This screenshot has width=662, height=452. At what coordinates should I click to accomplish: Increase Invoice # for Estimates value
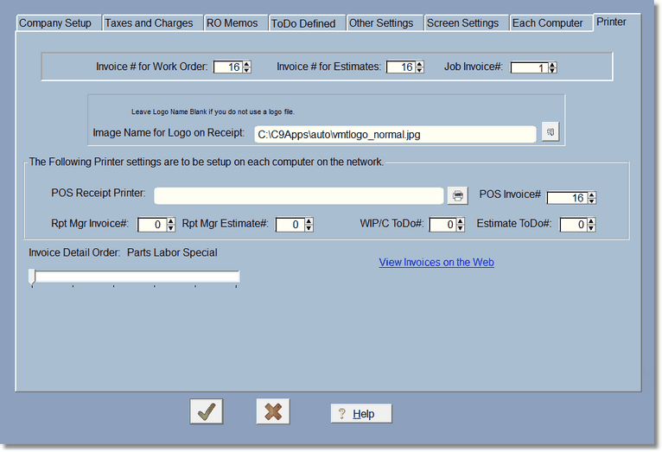[420, 64]
